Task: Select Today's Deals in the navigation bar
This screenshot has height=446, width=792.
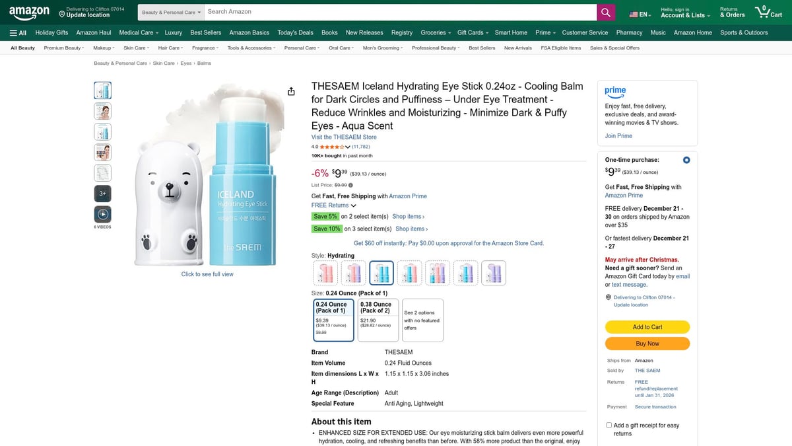Action: click(x=295, y=32)
